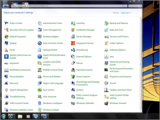The image size is (160, 120).
Task: Click the Power Options icon
Action: pyautogui.click(x=73, y=76)
